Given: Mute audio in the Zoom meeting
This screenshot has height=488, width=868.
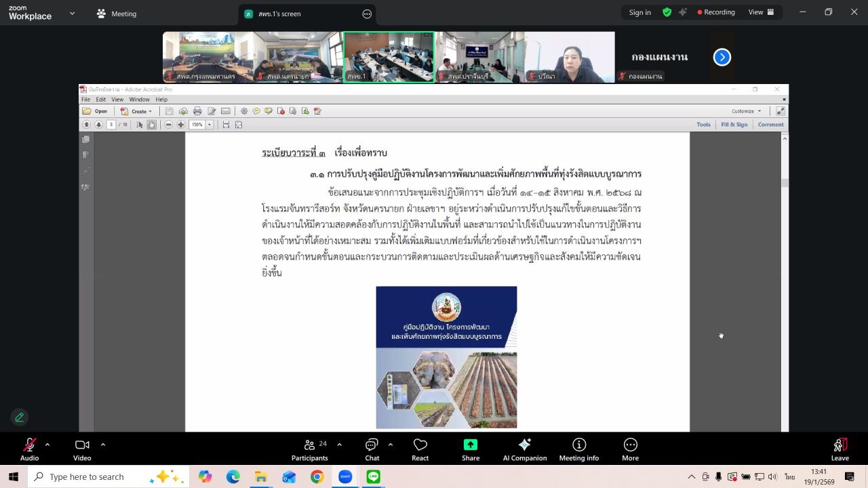Looking at the screenshot, I should pyautogui.click(x=29, y=447).
